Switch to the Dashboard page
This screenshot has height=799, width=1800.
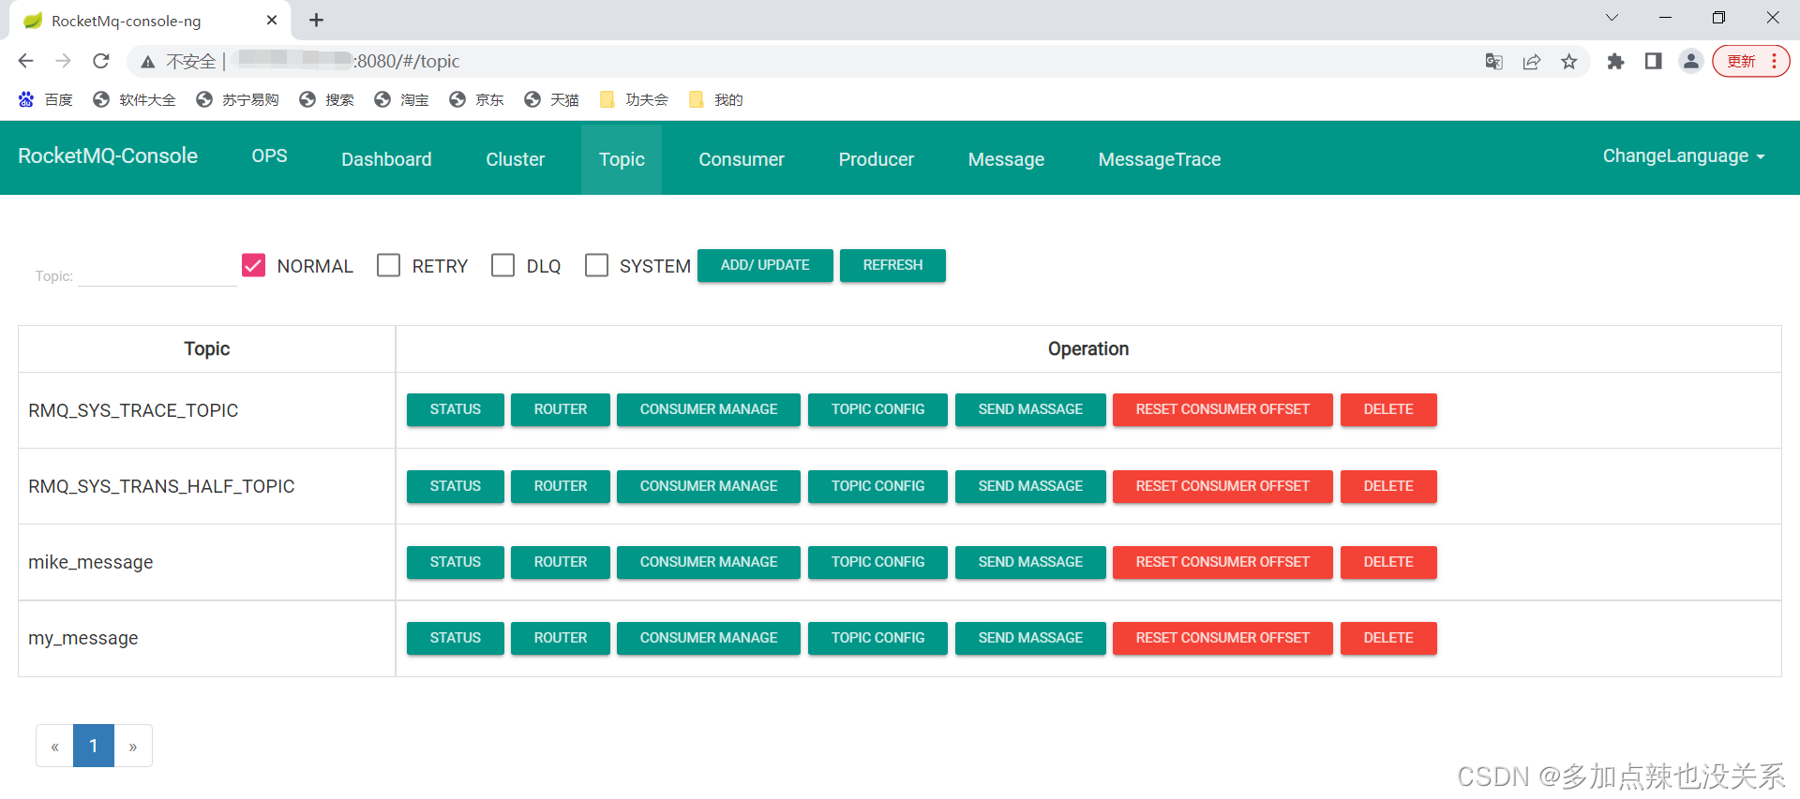[x=386, y=159]
